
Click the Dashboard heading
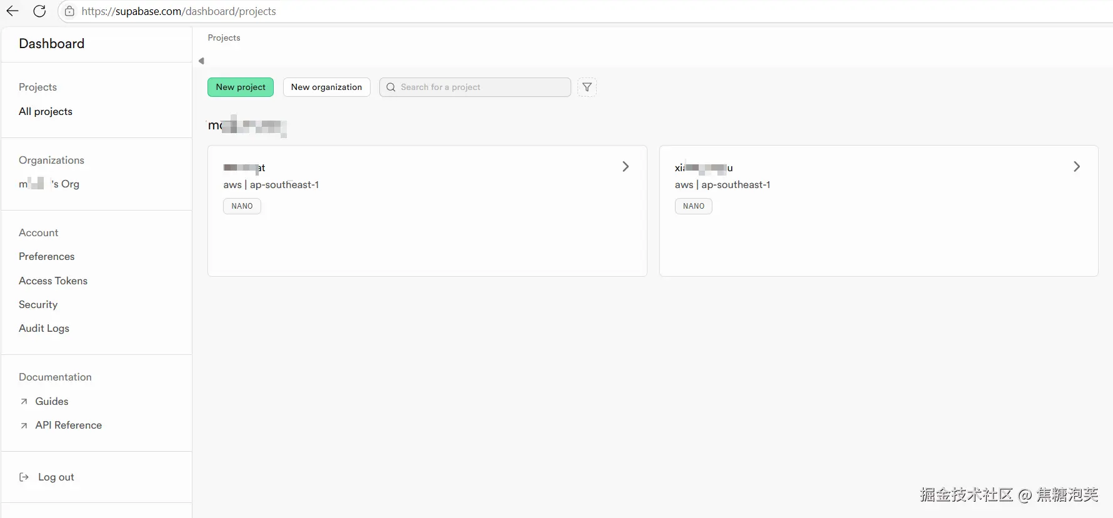tap(51, 43)
